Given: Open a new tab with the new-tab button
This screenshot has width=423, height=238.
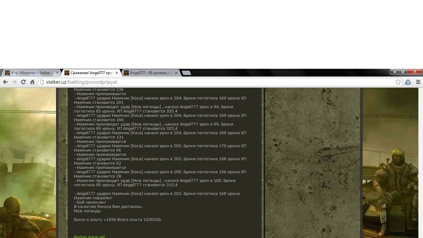Looking at the screenshot, I should tap(186, 73).
